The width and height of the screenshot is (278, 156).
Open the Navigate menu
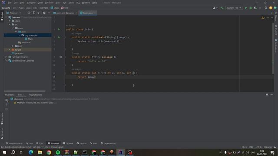click(31, 3)
